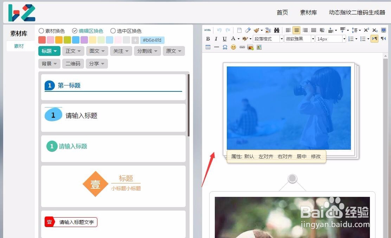
Task: Select the 选中区换色 radio option
Action: [113, 30]
